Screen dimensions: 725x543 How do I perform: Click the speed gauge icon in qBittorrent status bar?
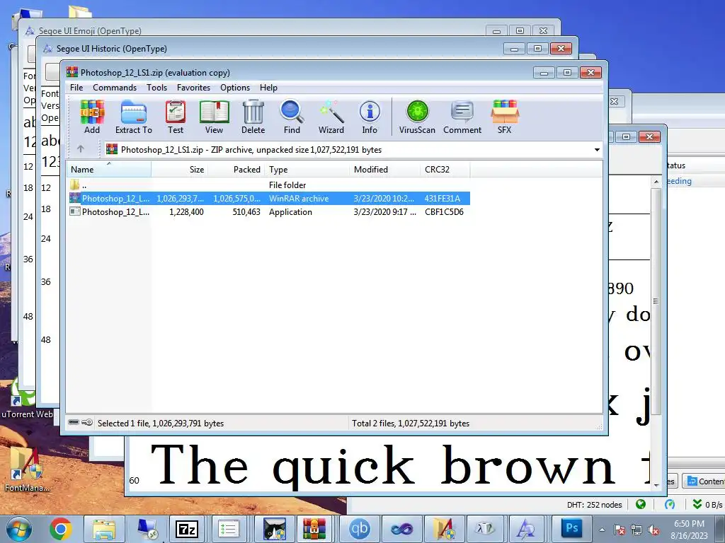[670, 504]
